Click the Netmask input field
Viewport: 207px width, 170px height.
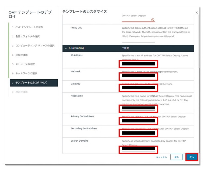[138, 76]
